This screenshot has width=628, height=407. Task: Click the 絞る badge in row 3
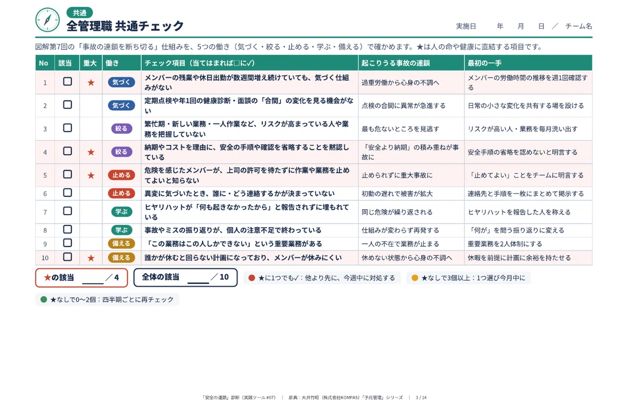(121, 128)
